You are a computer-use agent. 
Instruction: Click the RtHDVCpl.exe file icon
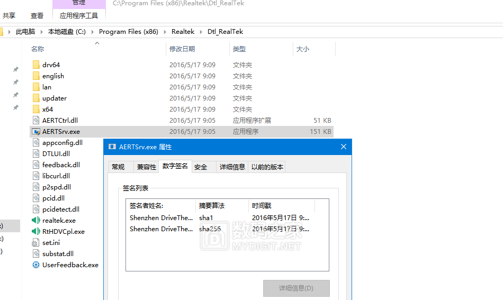click(36, 231)
